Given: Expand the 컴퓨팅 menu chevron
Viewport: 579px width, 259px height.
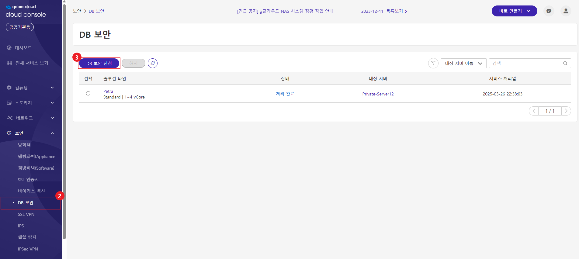Looking at the screenshot, I should (52, 88).
